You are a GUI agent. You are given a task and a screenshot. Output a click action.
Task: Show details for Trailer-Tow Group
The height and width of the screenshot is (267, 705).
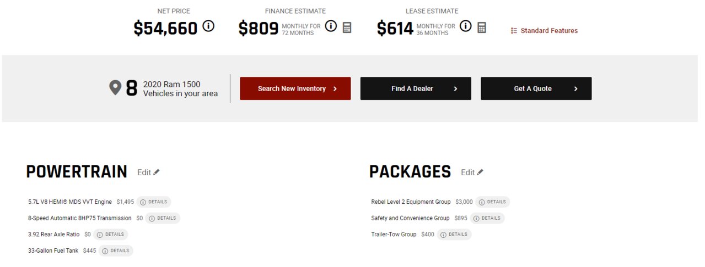(x=454, y=235)
